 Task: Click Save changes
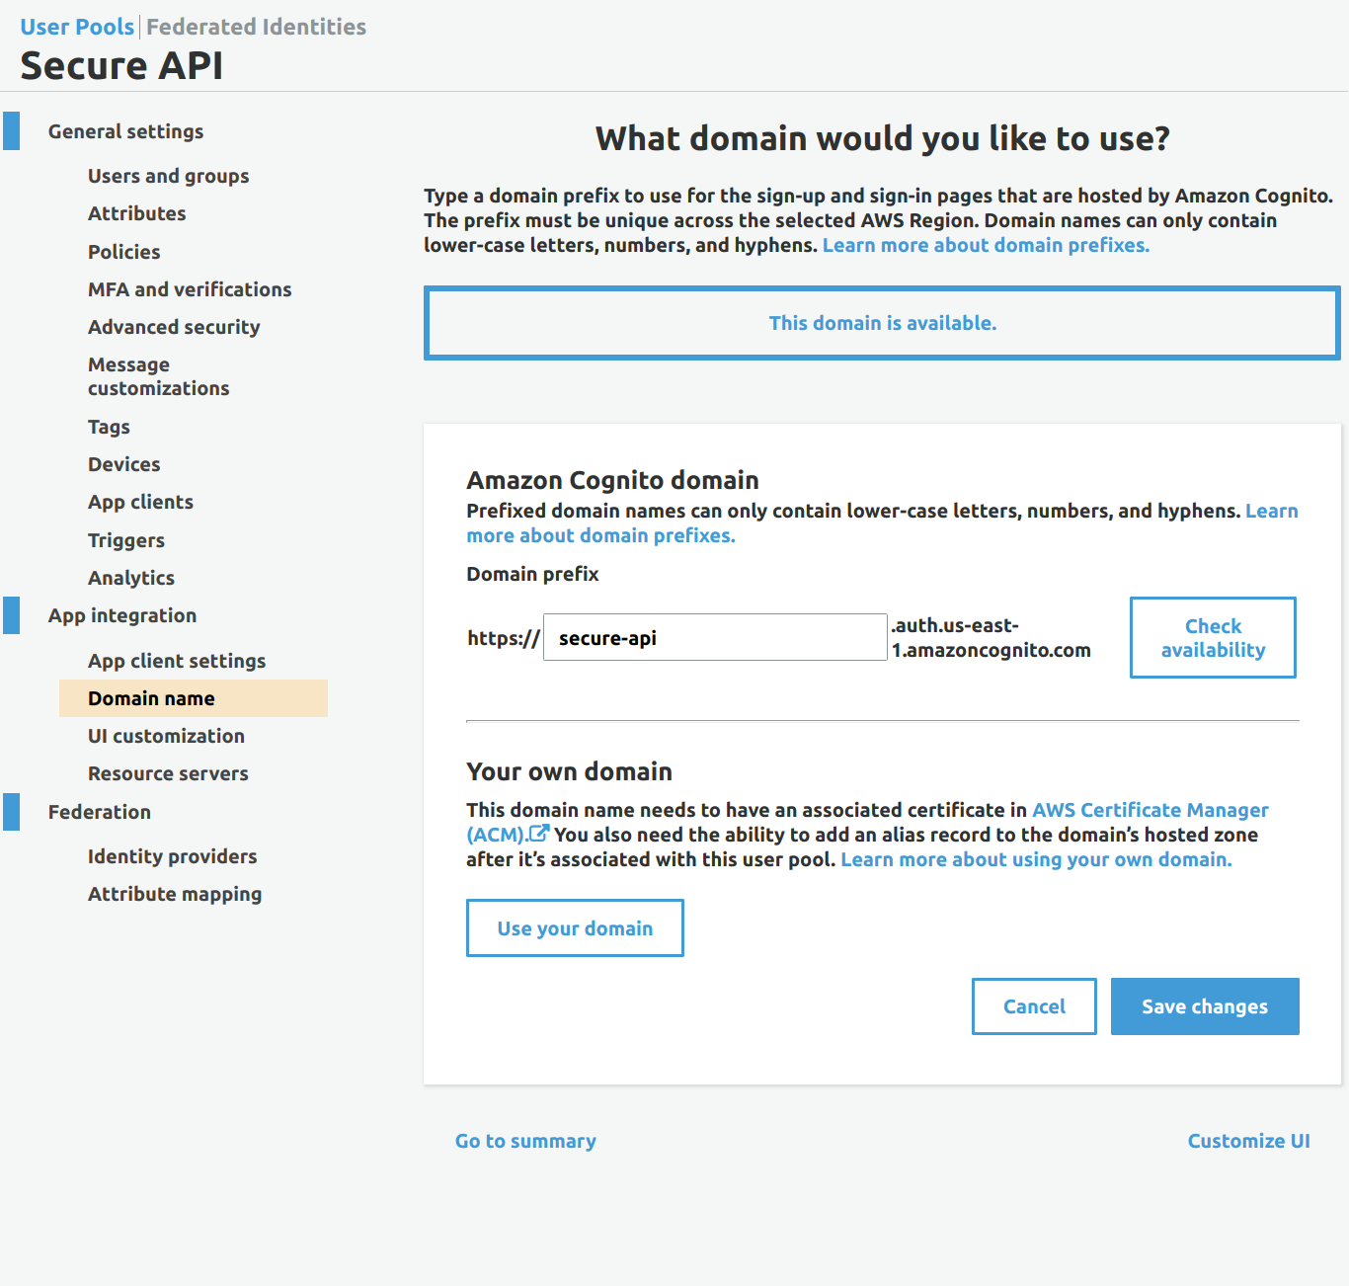1204,1005
